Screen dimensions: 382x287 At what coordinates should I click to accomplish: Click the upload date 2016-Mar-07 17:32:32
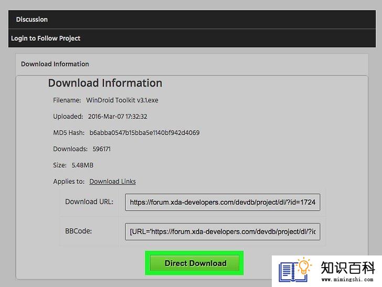click(118, 116)
